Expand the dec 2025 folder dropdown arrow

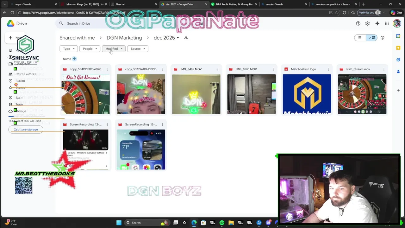[x=178, y=38]
